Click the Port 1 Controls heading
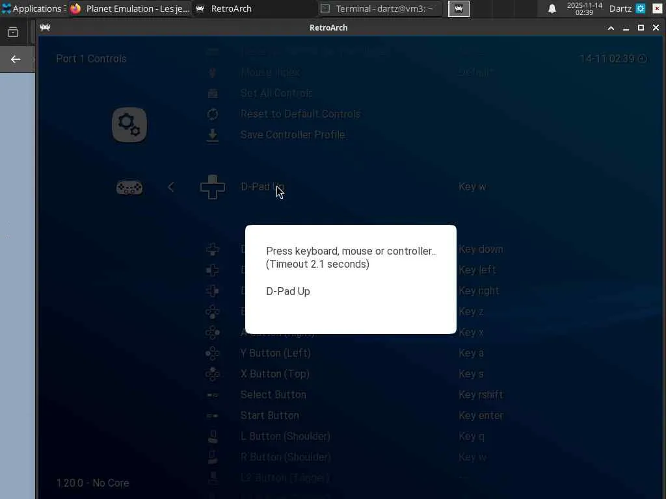Viewport: 666px width, 499px height. tap(91, 58)
